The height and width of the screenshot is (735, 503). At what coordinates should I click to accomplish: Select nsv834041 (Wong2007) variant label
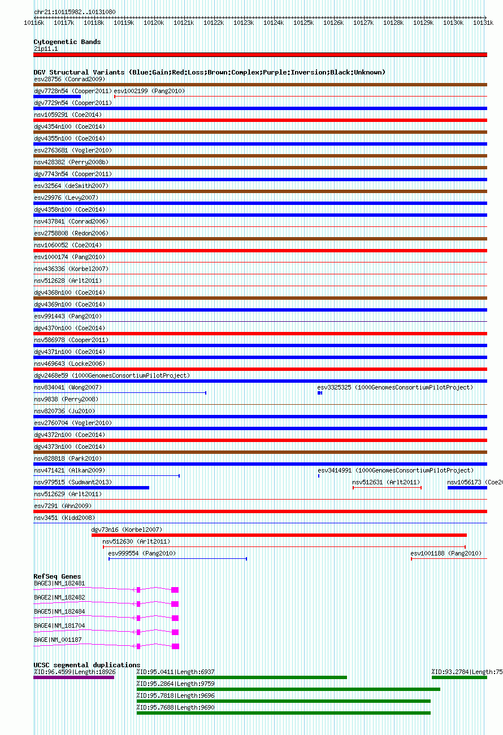click(x=68, y=388)
